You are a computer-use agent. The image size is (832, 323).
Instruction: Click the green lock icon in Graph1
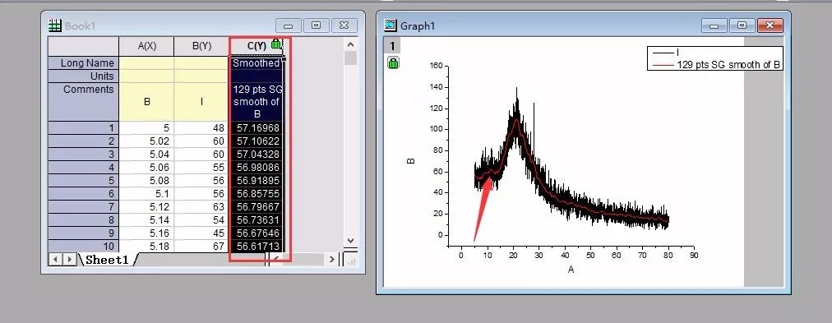(393, 63)
